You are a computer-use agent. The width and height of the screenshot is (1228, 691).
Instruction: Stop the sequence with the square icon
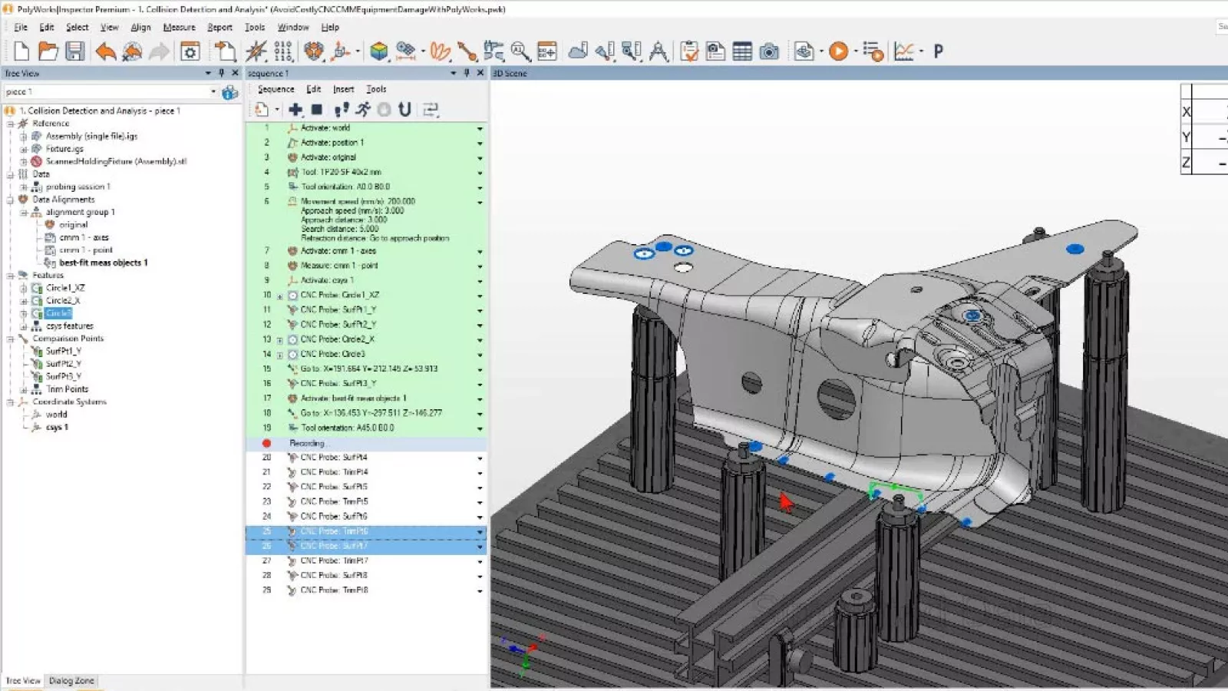pyautogui.click(x=317, y=110)
